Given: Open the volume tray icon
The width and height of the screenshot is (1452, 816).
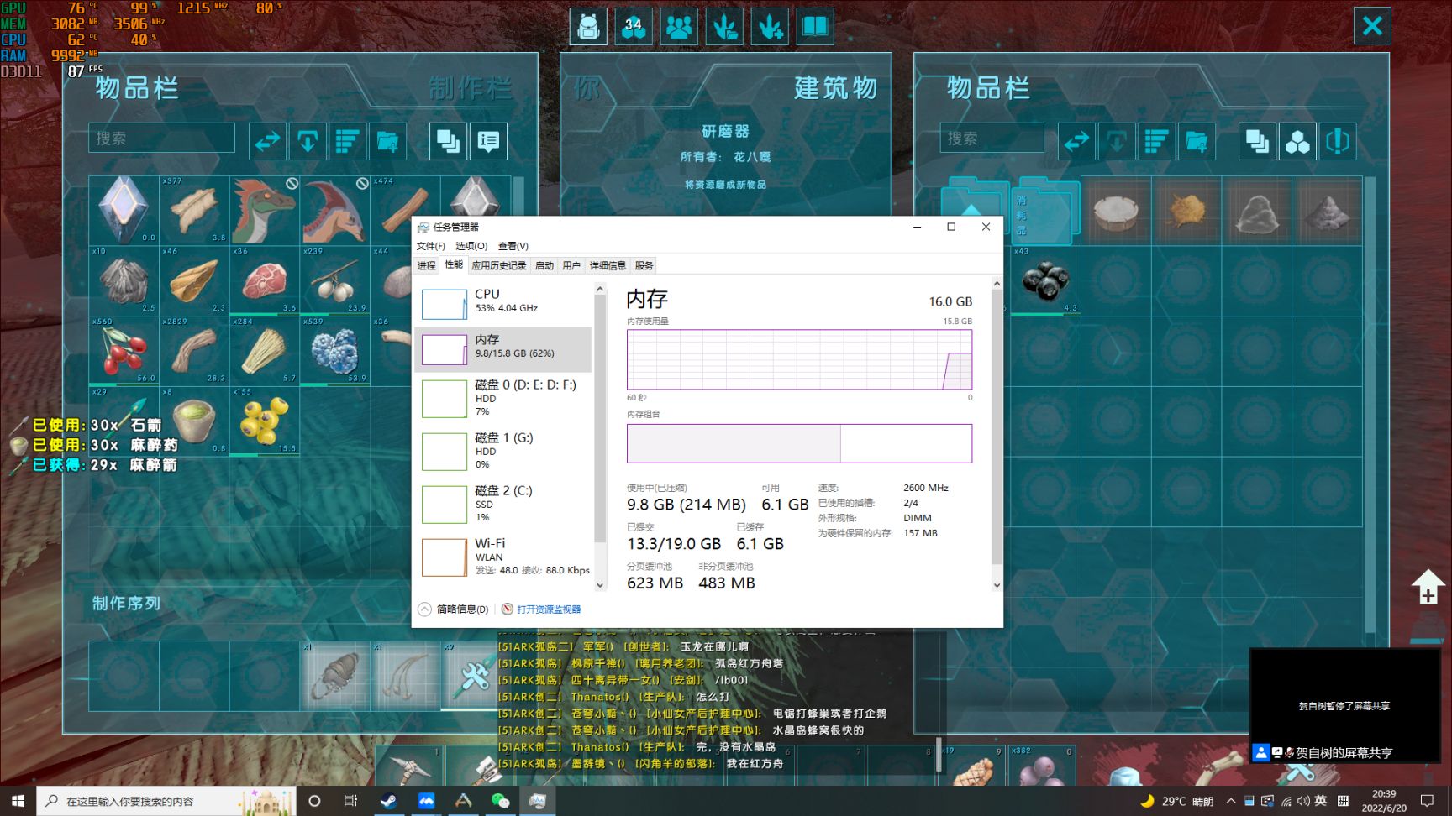Looking at the screenshot, I should pyautogui.click(x=1303, y=801).
